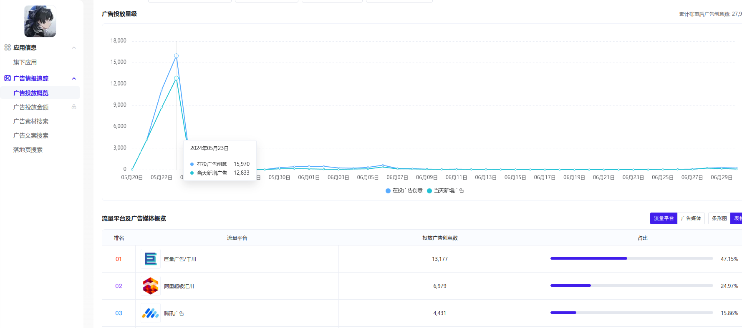Click the 腾讯广告 platform logo
742x328 pixels.
coord(151,313)
